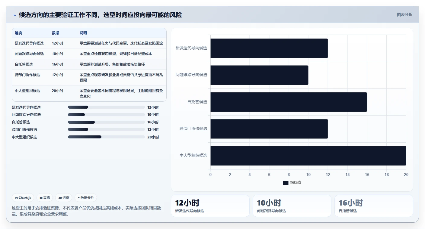Click the chart bar for 跨部门协作候选

(x=269, y=129)
